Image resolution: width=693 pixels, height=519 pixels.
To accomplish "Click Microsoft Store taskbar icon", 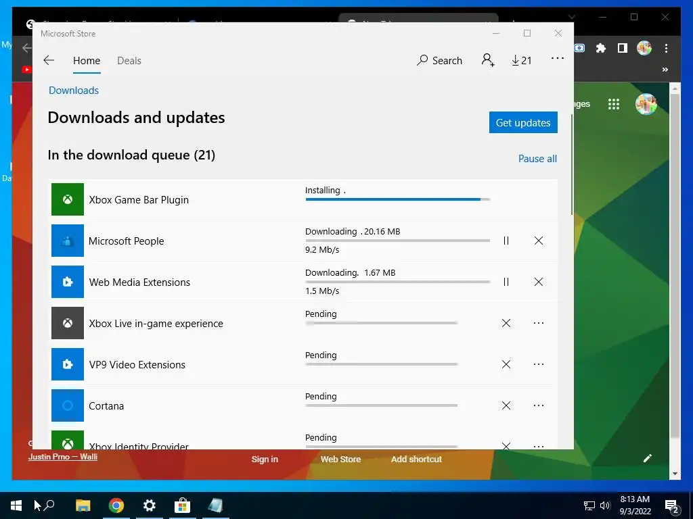I will (182, 505).
